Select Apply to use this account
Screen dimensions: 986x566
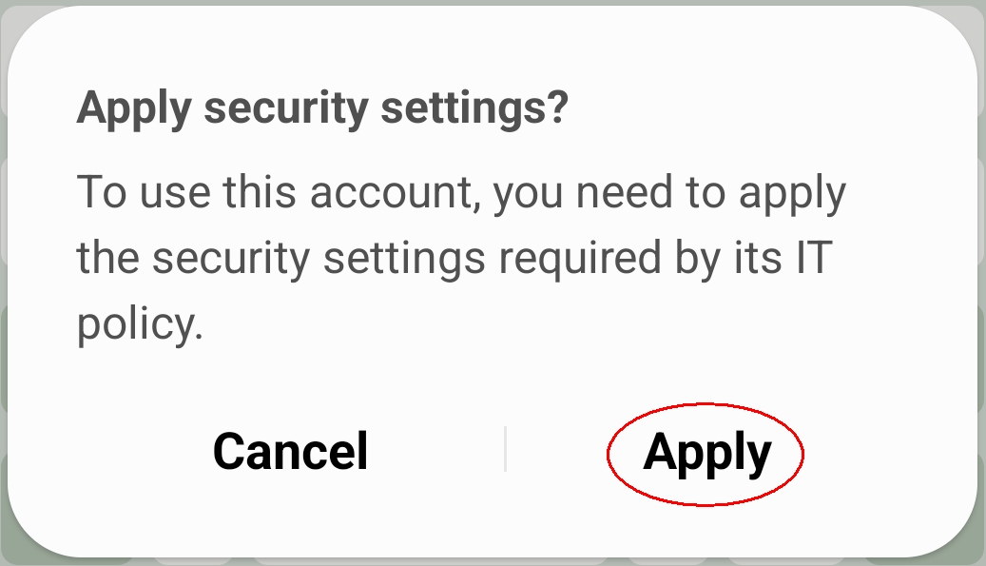(706, 451)
